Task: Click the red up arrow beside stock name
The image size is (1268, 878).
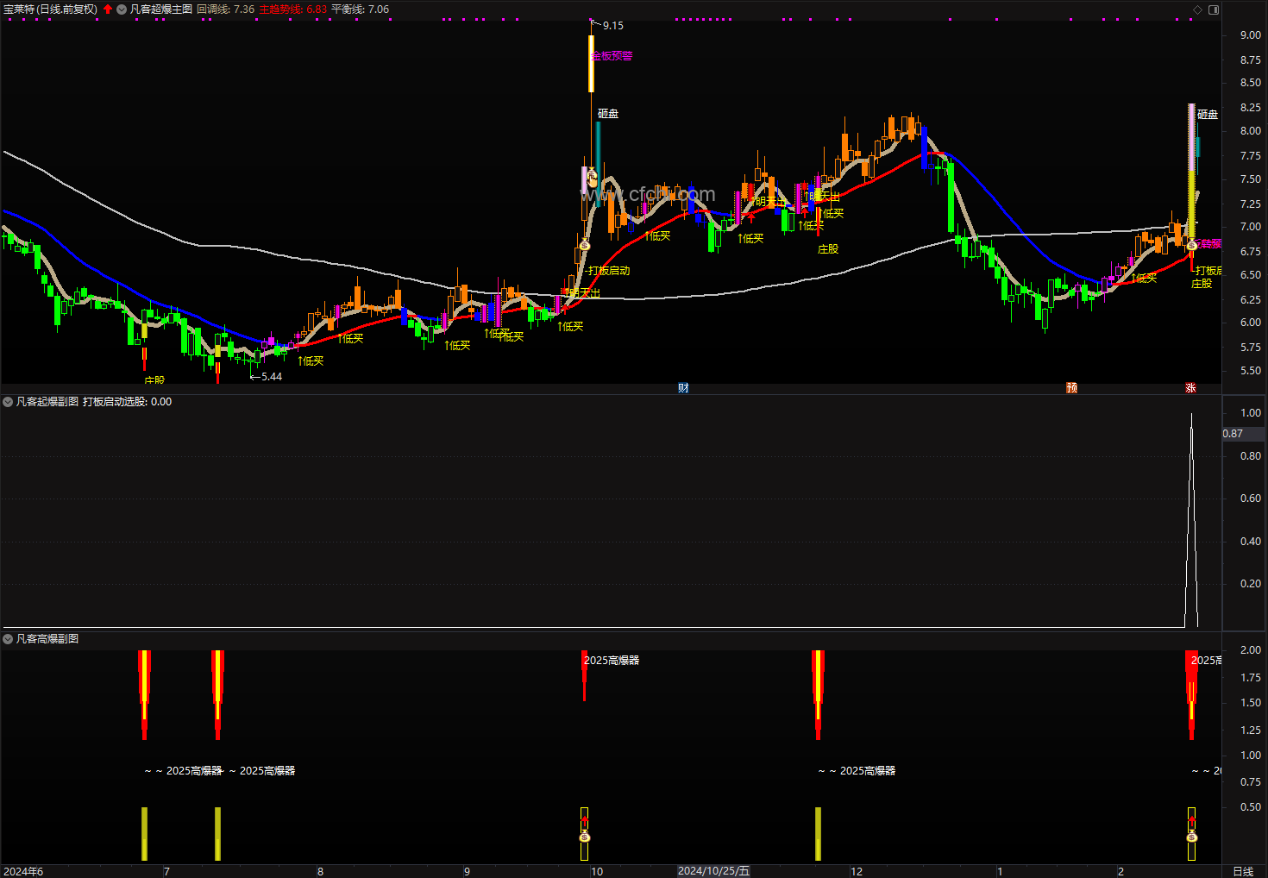Action: (108, 9)
